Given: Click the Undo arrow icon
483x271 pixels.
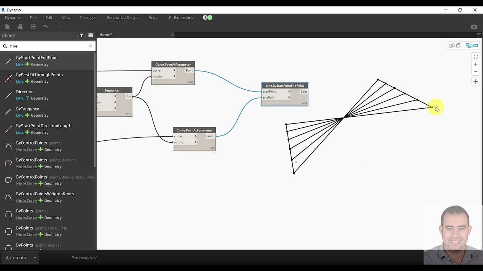Looking at the screenshot, I should [46, 27].
